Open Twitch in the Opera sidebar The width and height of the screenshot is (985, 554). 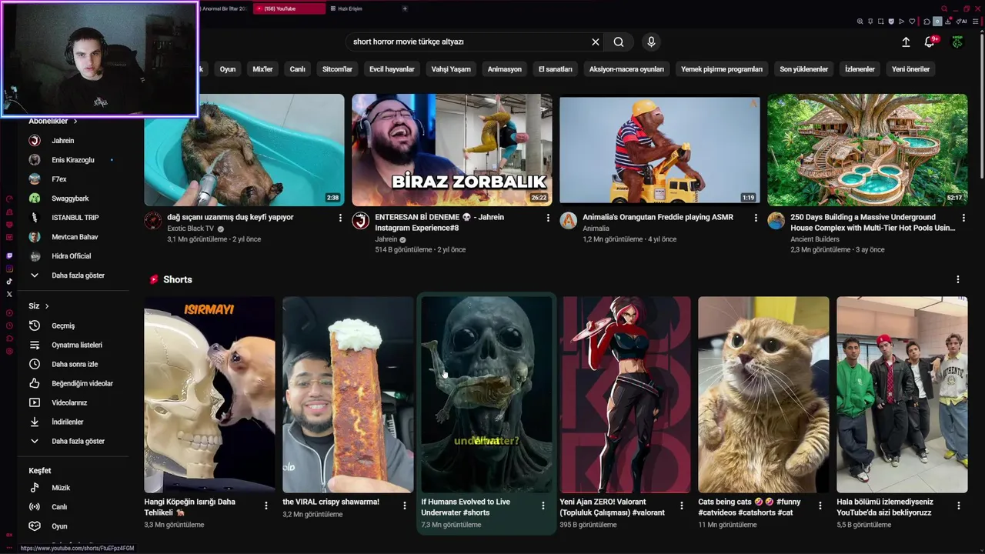click(x=9, y=255)
